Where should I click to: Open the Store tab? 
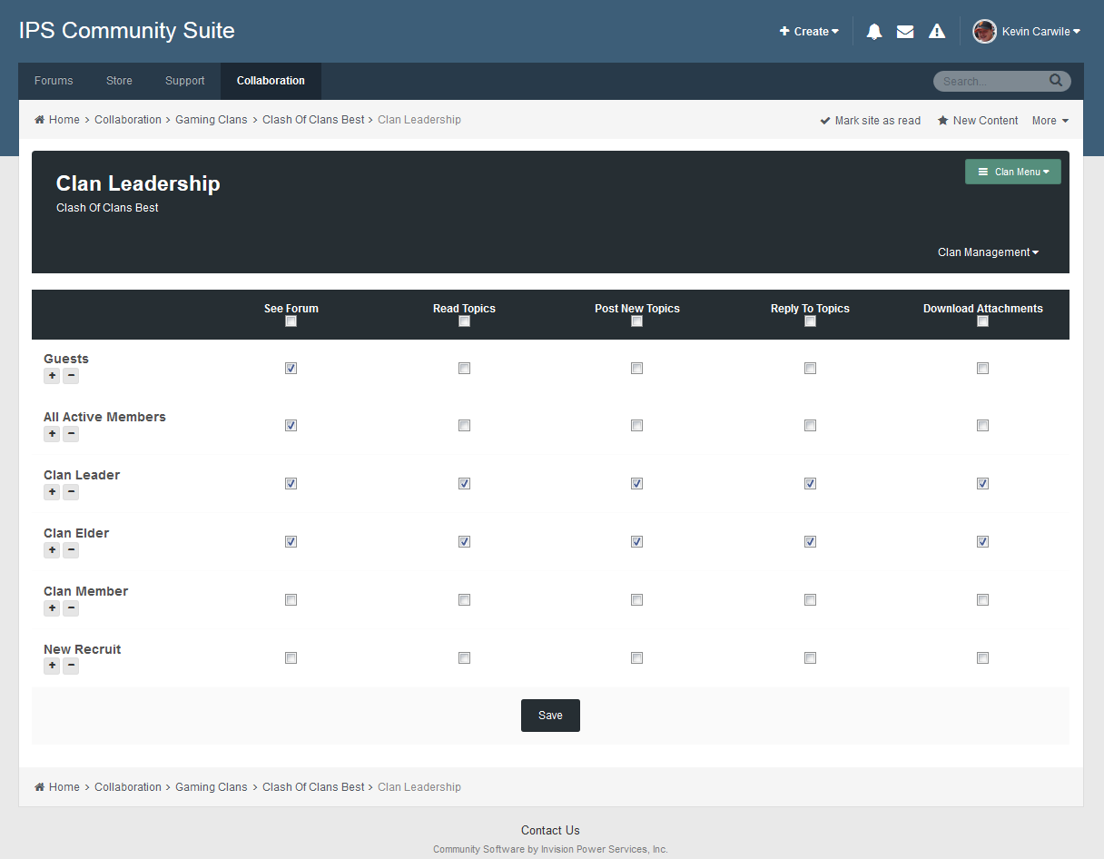(119, 81)
